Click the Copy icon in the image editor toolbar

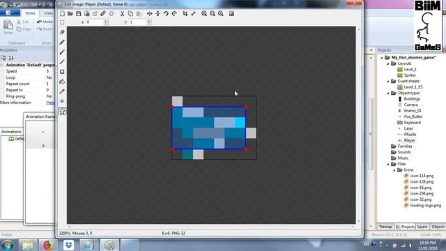[130, 13]
